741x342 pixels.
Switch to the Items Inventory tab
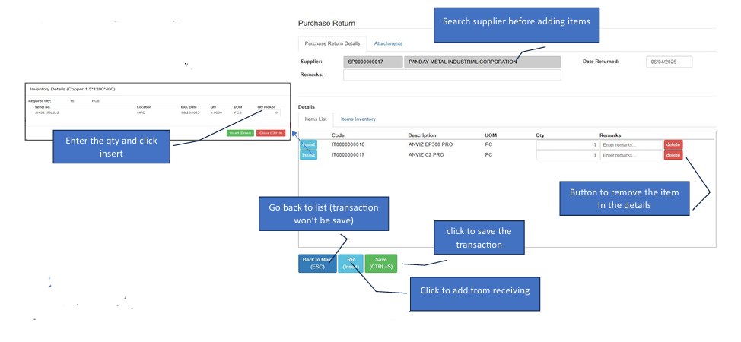[358, 119]
